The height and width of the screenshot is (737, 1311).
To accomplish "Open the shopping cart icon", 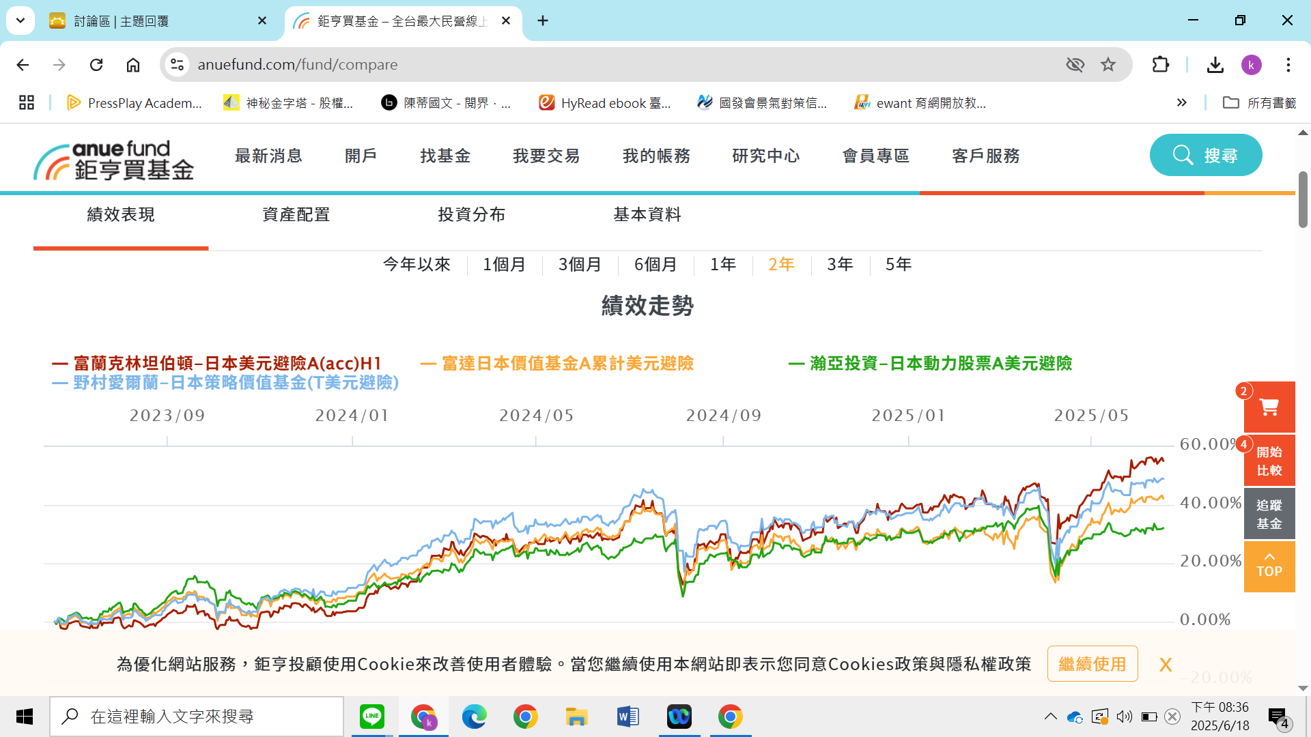I will (x=1269, y=407).
